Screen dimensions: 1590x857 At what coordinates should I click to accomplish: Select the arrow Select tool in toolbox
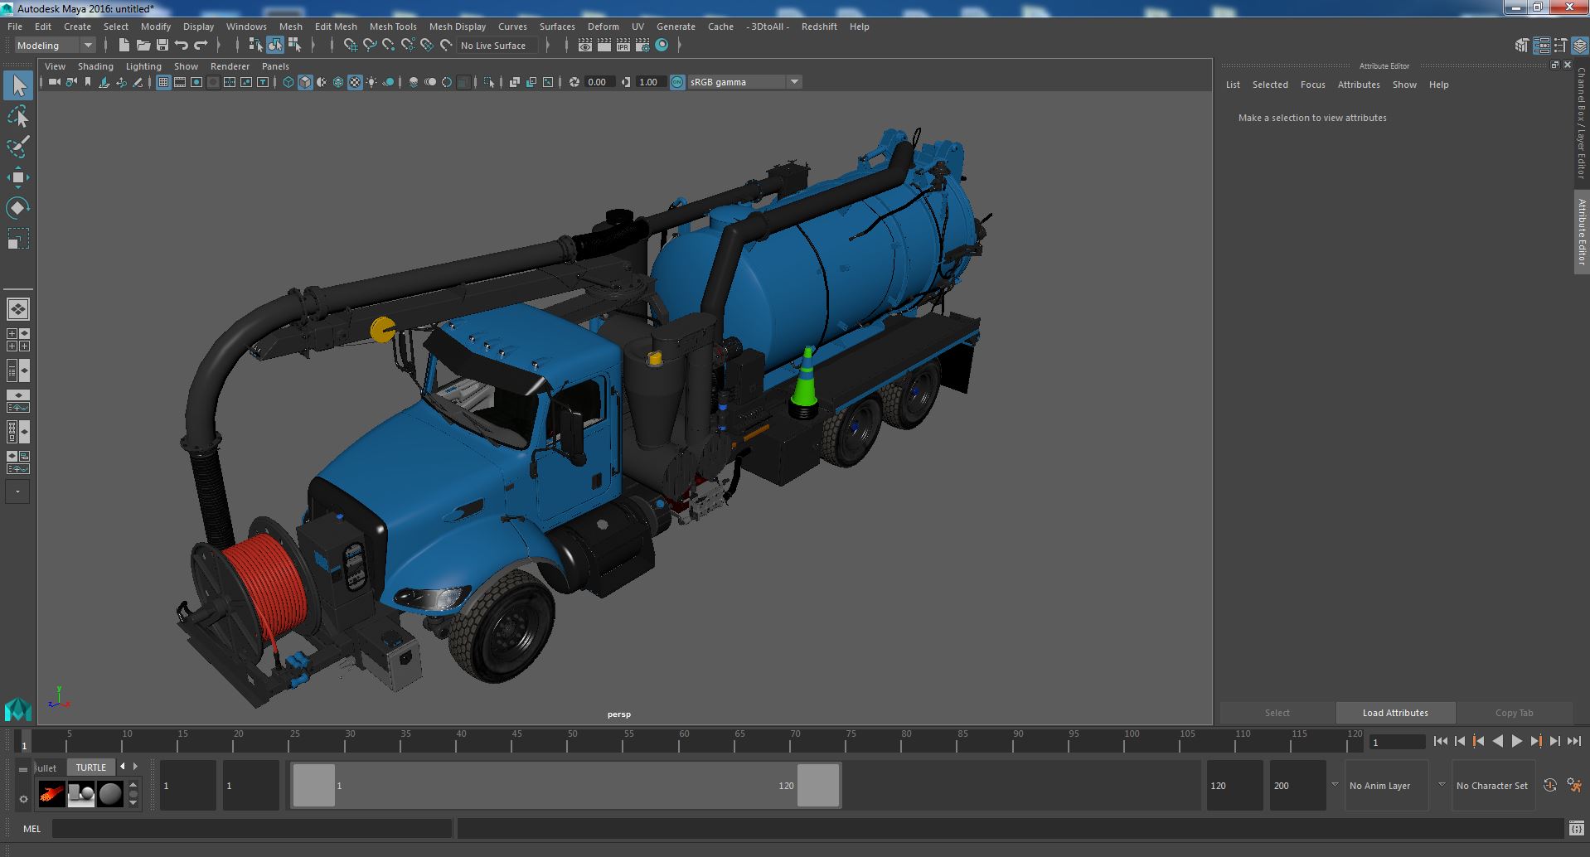(18, 85)
